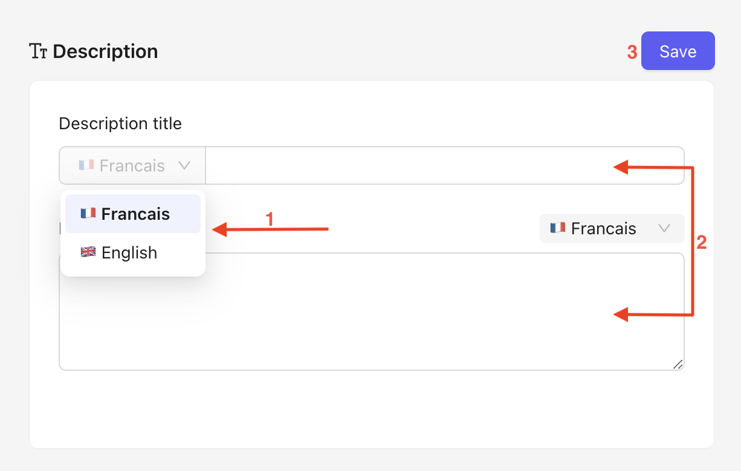The width and height of the screenshot is (741, 471).
Task: Click the UK flag in the English menu option
Action: click(x=88, y=252)
